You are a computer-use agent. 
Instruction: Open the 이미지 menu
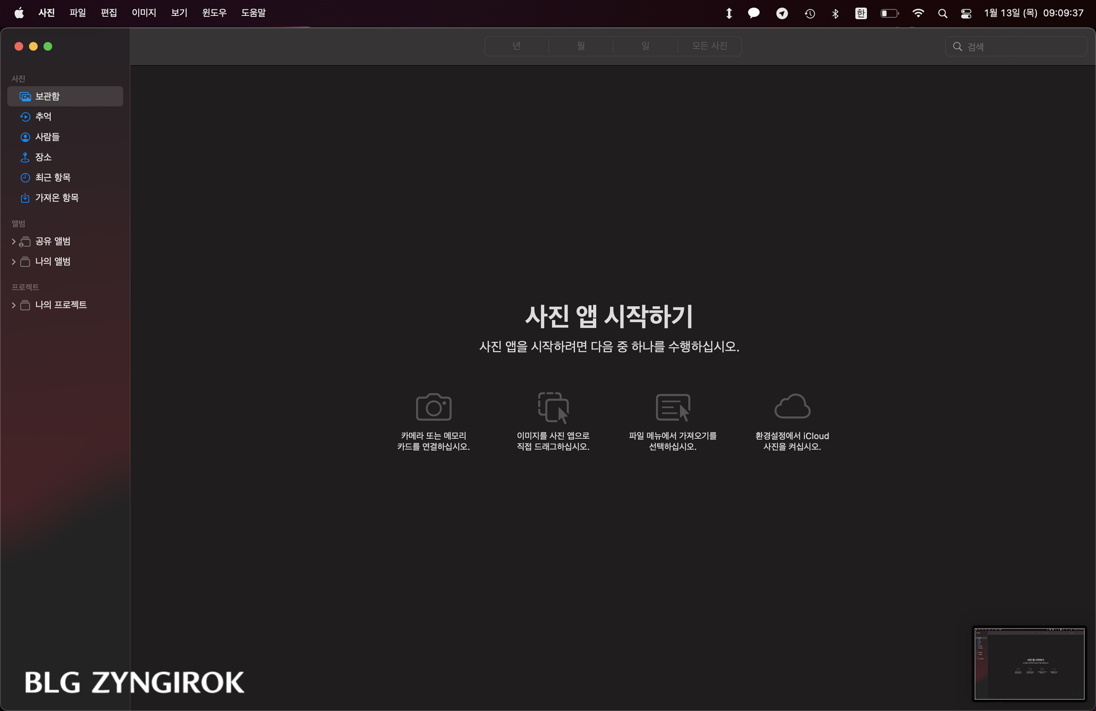(x=143, y=13)
